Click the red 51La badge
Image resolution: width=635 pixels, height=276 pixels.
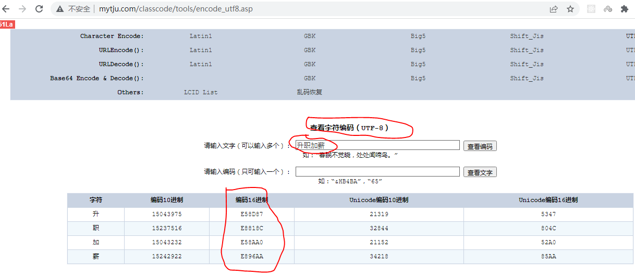[x=6, y=24]
